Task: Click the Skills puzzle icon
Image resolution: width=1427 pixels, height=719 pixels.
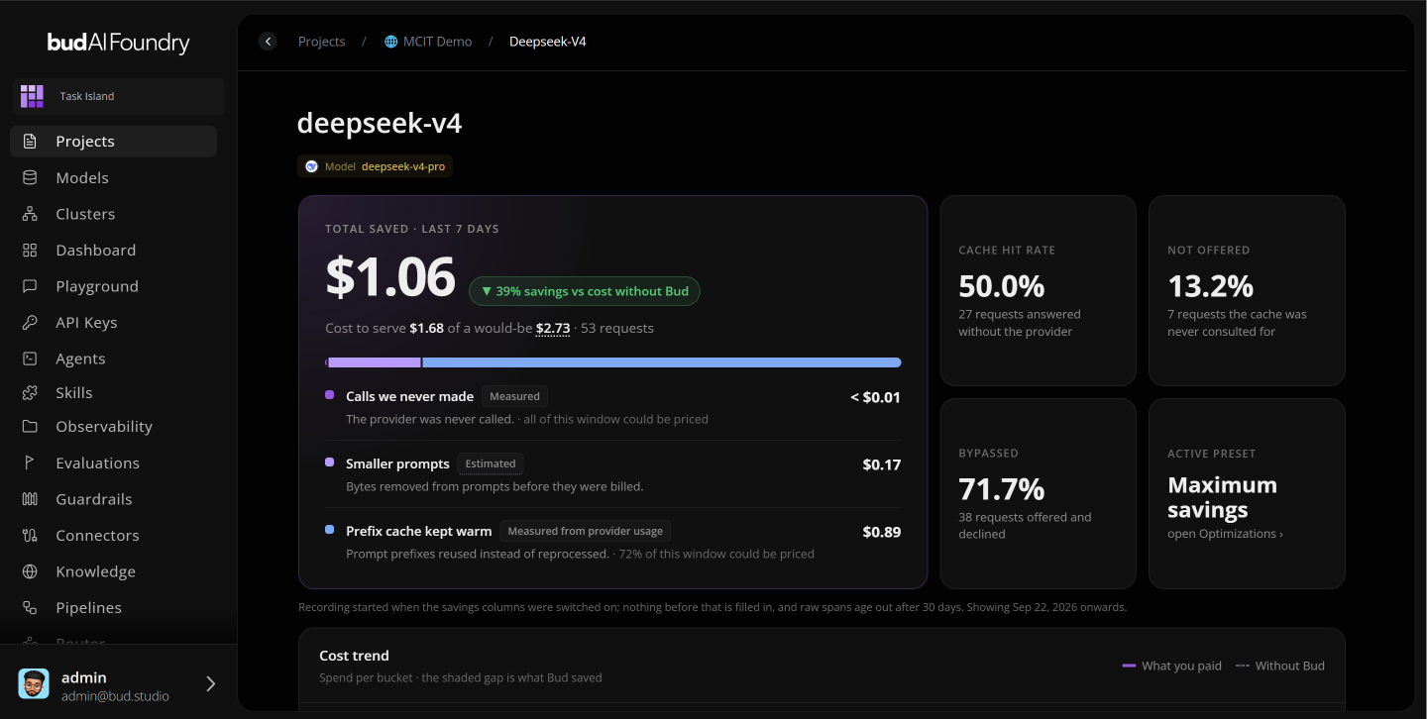Action: [30, 393]
